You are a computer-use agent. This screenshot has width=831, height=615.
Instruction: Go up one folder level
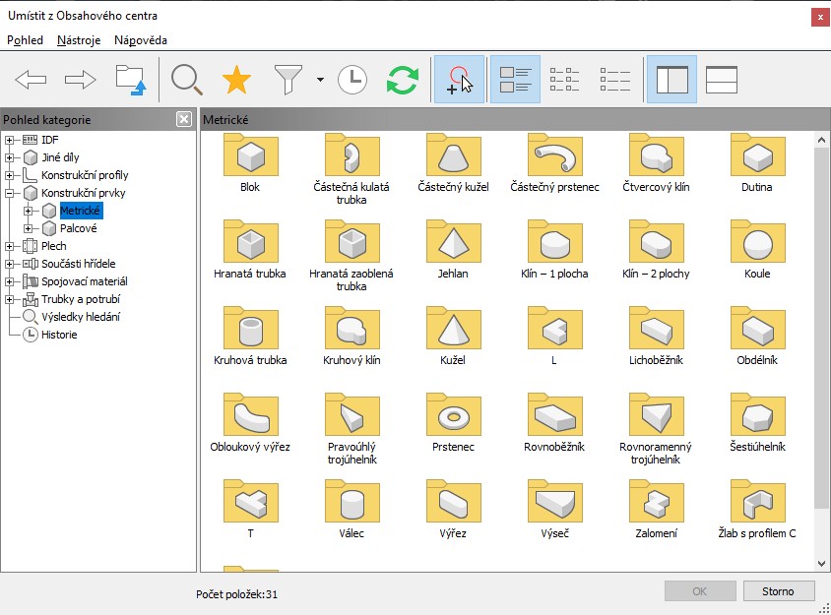[131, 81]
